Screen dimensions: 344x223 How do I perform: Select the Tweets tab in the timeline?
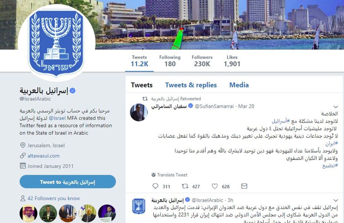point(142,85)
